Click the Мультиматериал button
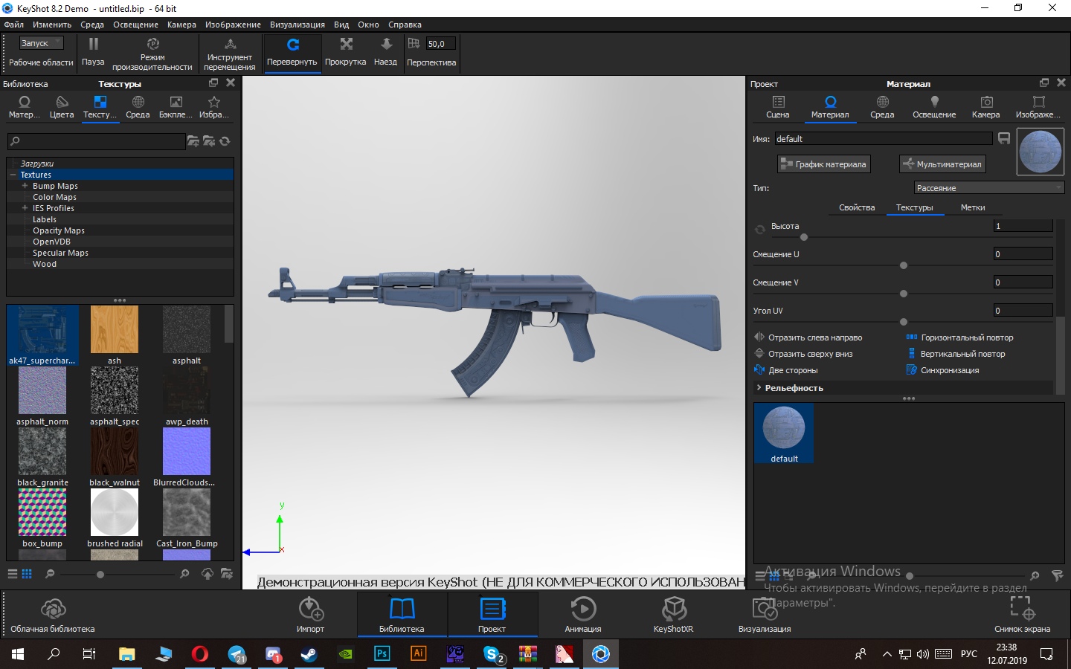This screenshot has height=669, width=1071. (x=942, y=164)
